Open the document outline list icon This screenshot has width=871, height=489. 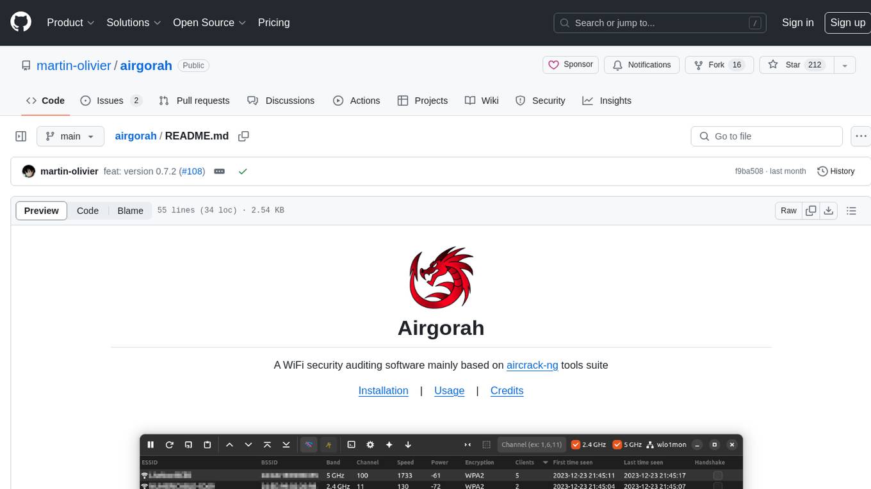point(851,211)
